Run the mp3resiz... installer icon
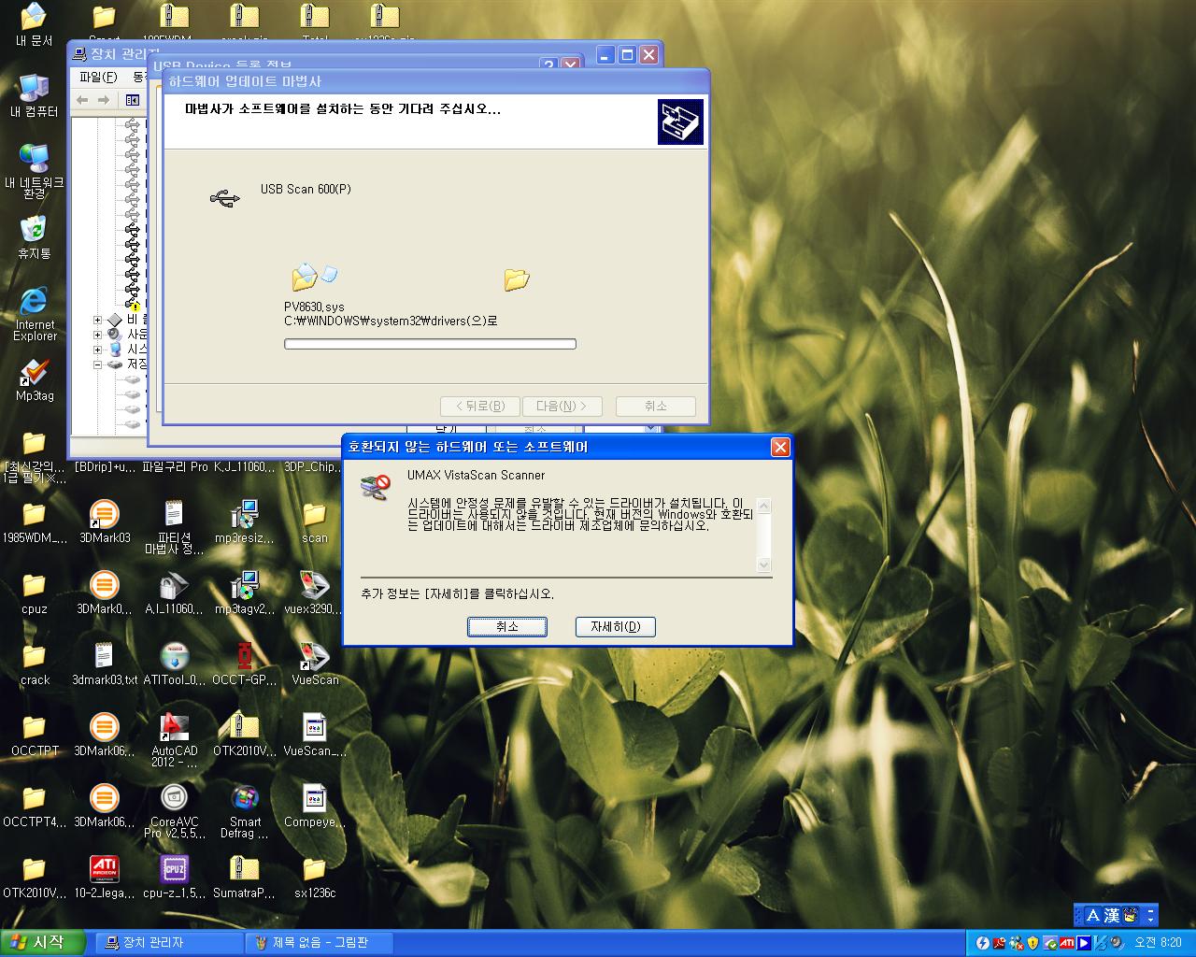Viewport: 1196px width, 957px height. click(x=244, y=521)
